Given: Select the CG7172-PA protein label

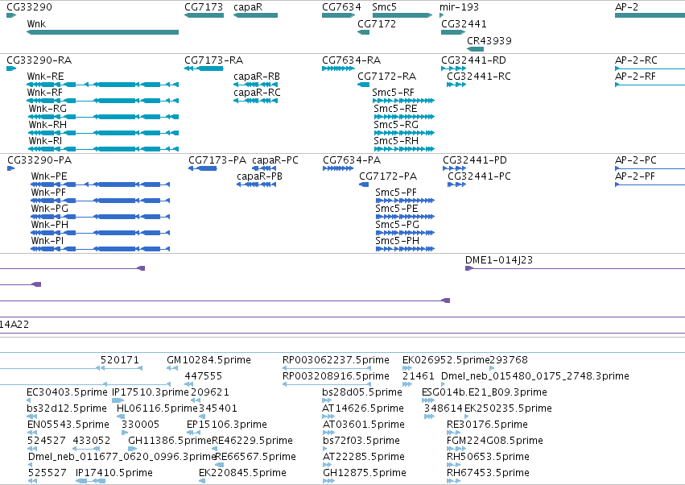Looking at the screenshot, I should [x=388, y=176].
